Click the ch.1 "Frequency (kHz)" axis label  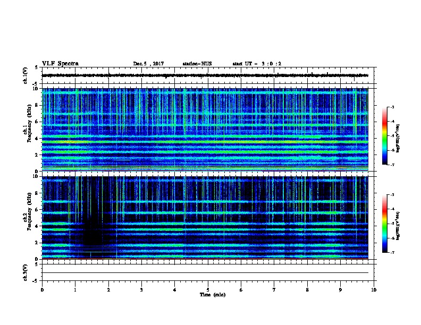[29, 123]
